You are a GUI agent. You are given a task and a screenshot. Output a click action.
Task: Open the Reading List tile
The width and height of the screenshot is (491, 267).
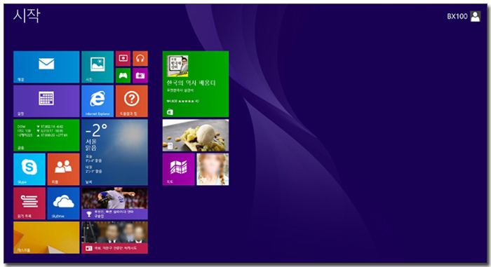point(29,203)
